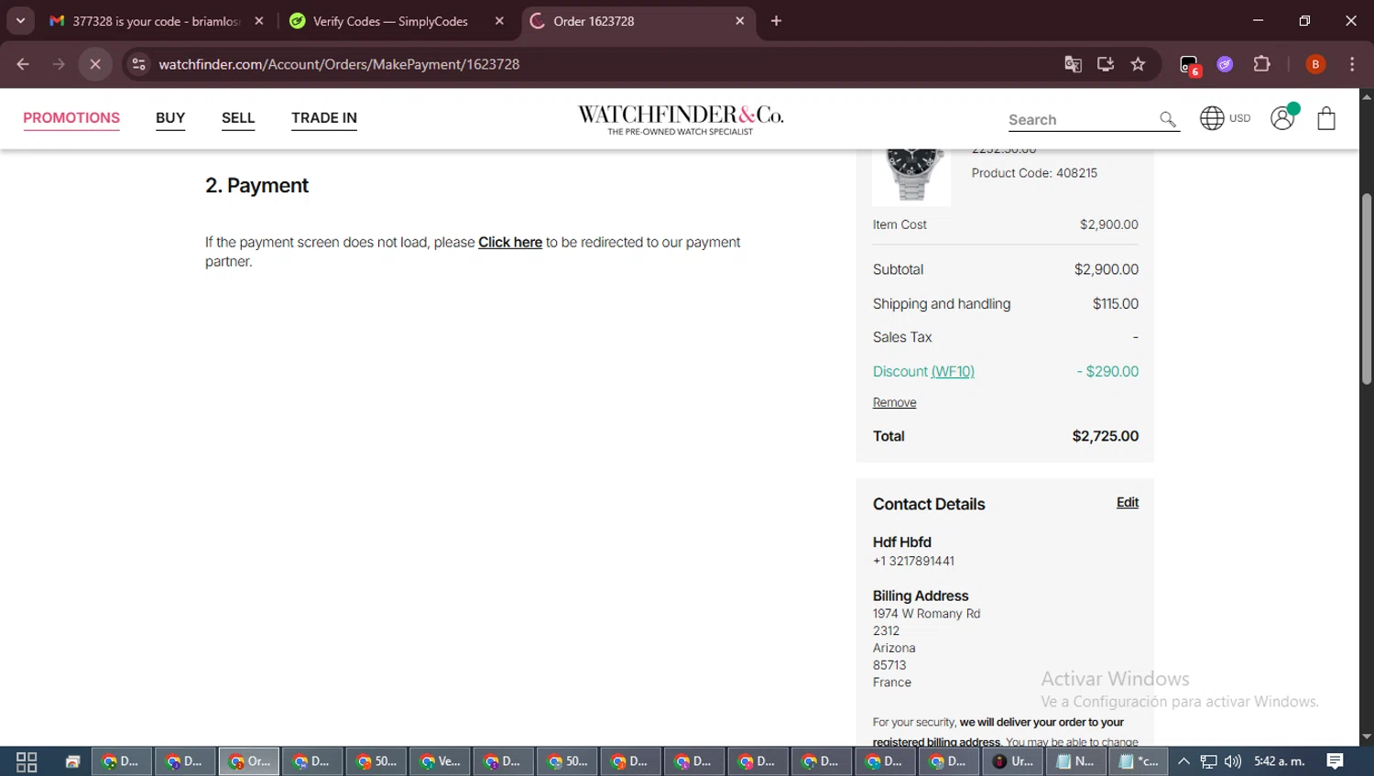
Task: Close the Order 1623728 tab
Action: (x=740, y=21)
